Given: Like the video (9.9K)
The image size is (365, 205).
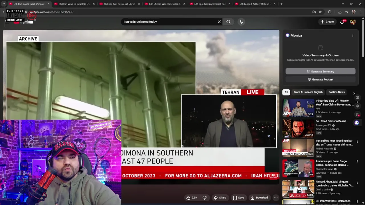Looking at the screenshot, I should point(192,198).
